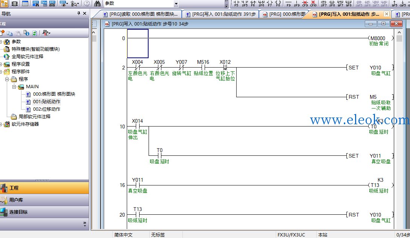The height and width of the screenshot is (238, 410).
Task: Insert rising pulse contact with sF7
Action: coord(324,3)
